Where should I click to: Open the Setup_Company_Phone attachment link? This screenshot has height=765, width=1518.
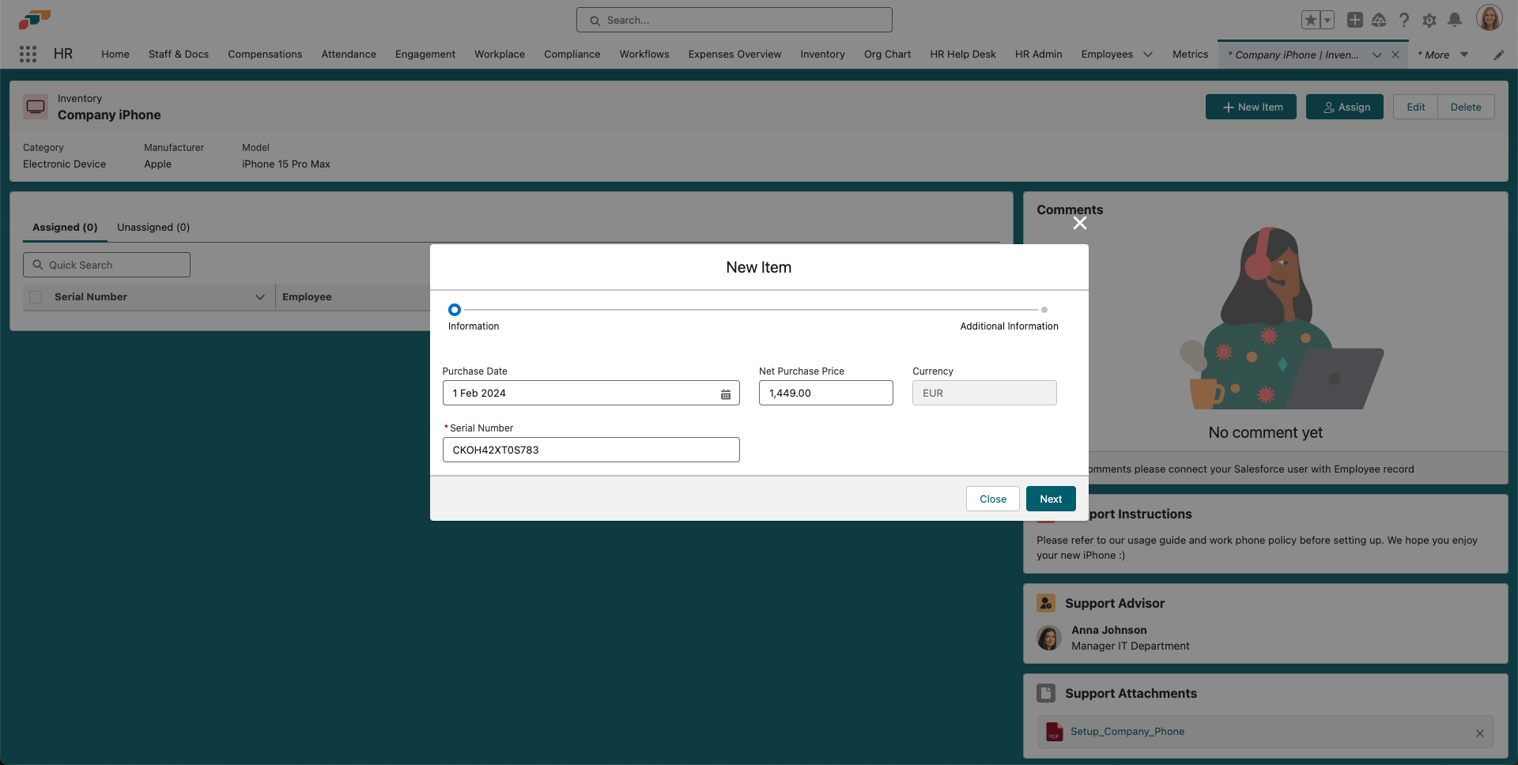[x=1127, y=731]
